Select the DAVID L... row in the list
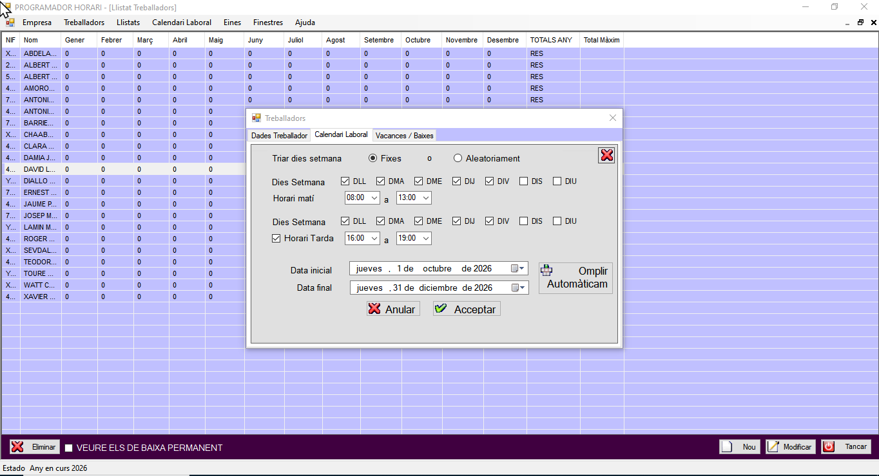 tap(40, 169)
